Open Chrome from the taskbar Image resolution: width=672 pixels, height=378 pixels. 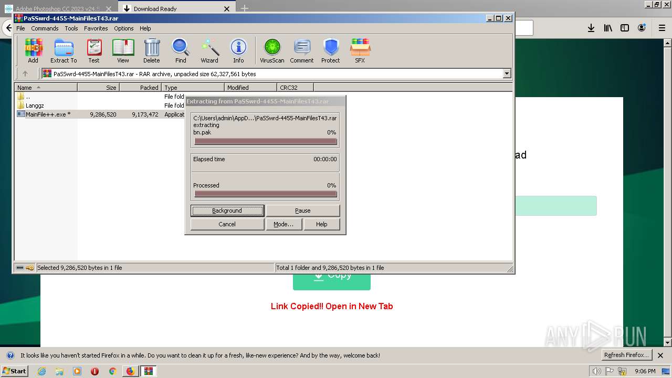pos(112,371)
